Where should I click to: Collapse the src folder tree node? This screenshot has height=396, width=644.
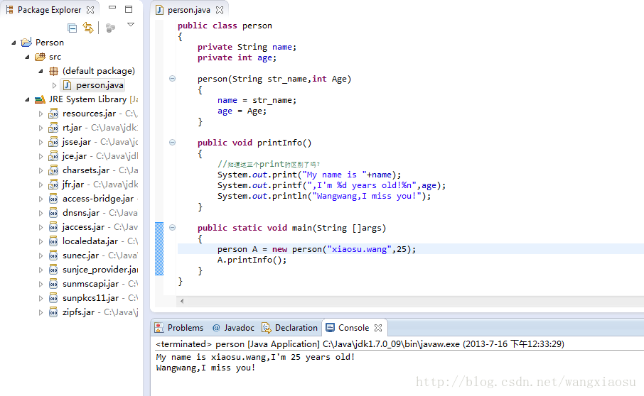(27, 57)
